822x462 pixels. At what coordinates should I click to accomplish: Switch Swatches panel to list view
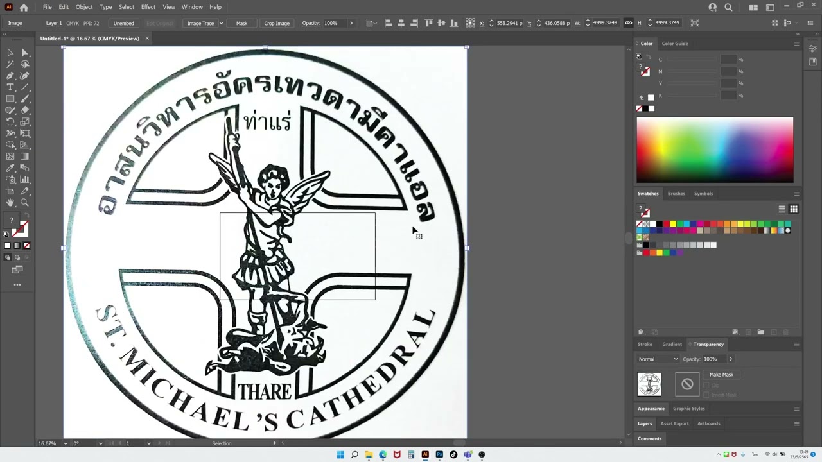[x=782, y=209]
